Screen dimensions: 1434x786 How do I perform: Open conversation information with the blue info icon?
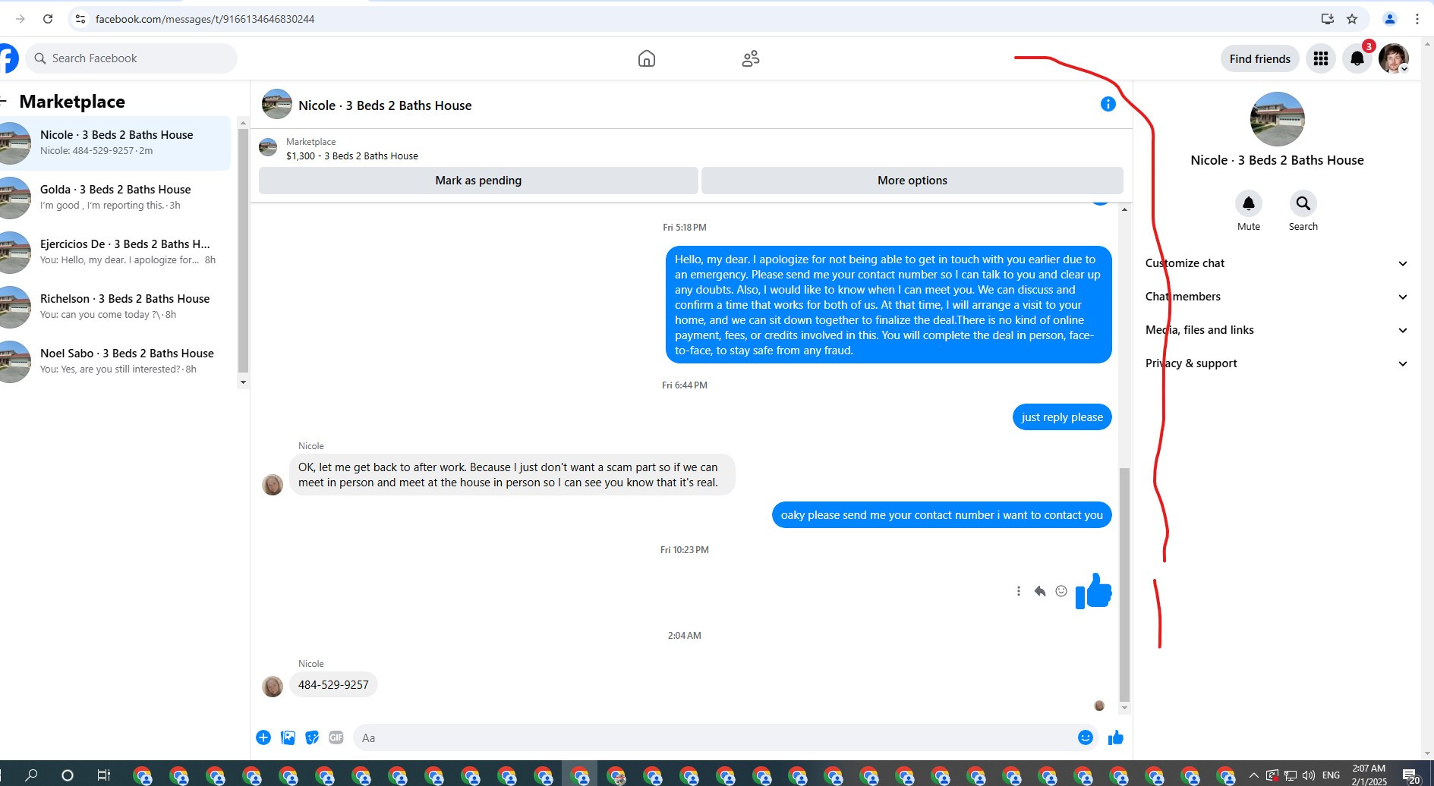pos(1108,104)
